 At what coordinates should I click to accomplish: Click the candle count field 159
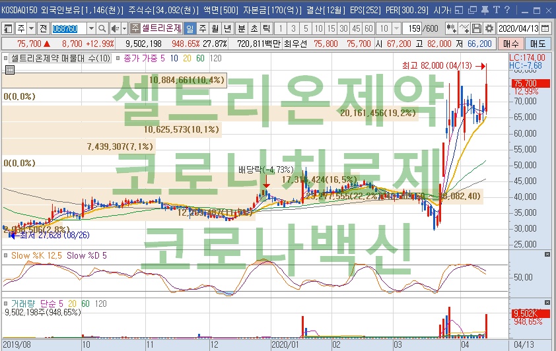pos(414,28)
